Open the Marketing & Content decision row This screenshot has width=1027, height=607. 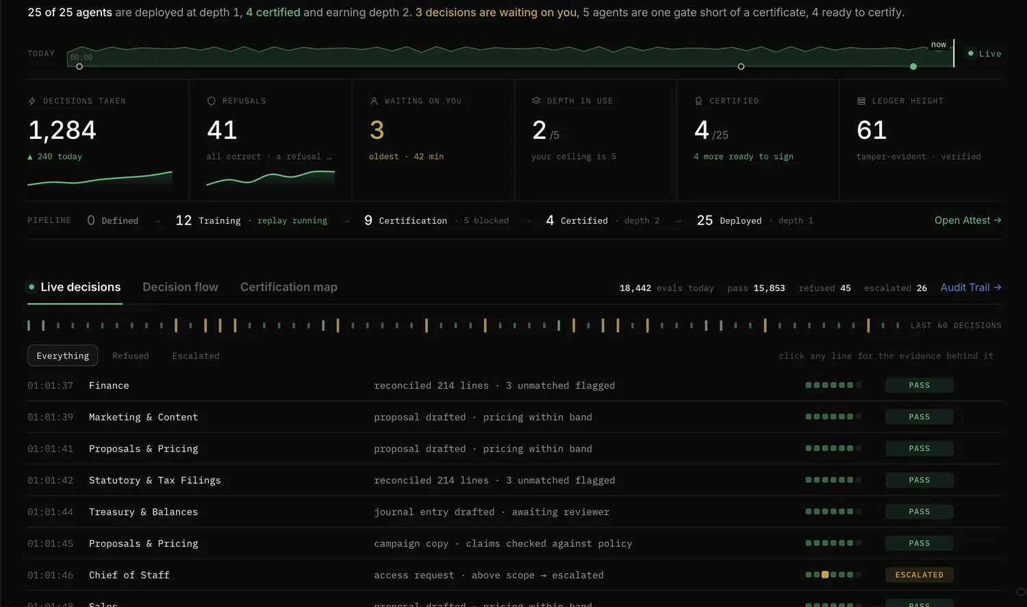coord(515,417)
